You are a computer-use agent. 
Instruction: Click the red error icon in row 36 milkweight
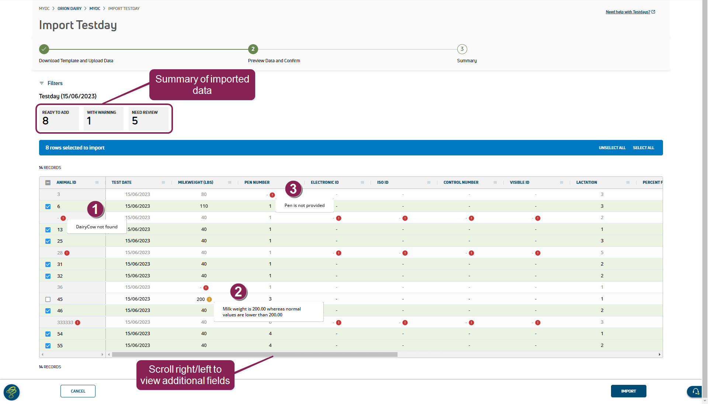(206, 288)
